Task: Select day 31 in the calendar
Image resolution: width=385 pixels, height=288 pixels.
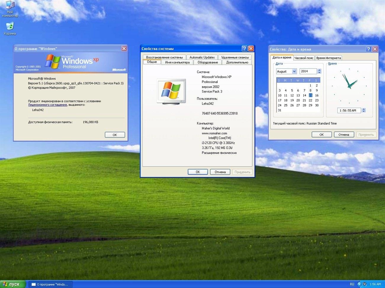Action: tap(280, 110)
